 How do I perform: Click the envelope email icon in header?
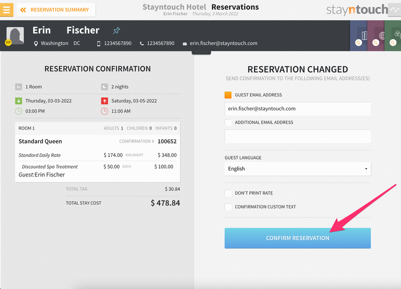[185, 44]
